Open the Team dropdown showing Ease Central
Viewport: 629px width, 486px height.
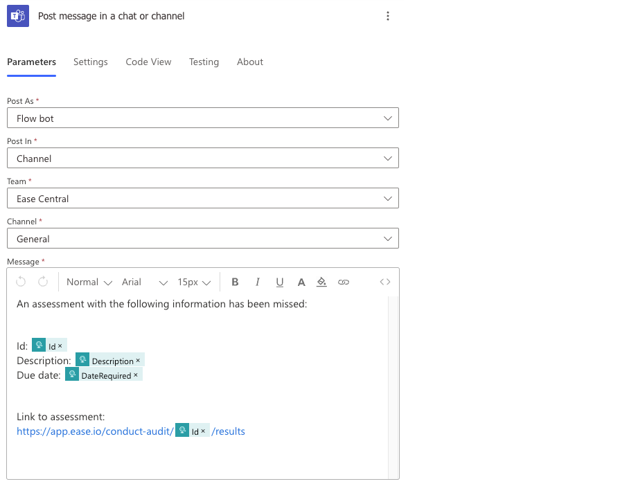click(x=203, y=199)
